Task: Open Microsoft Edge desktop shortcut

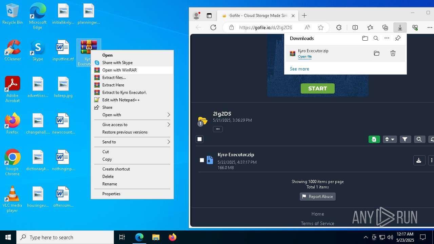Action: 38,16
